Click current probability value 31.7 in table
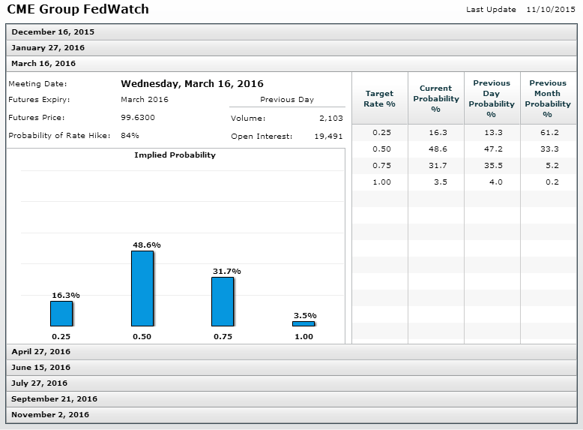This screenshot has width=583, height=430. (x=438, y=165)
